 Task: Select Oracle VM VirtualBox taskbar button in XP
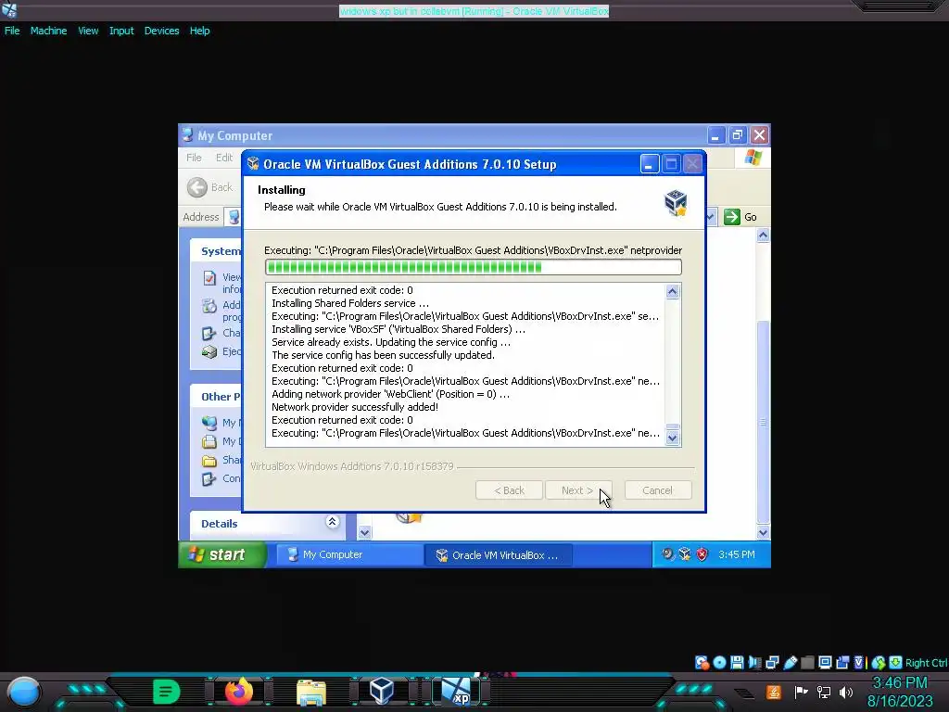498,555
